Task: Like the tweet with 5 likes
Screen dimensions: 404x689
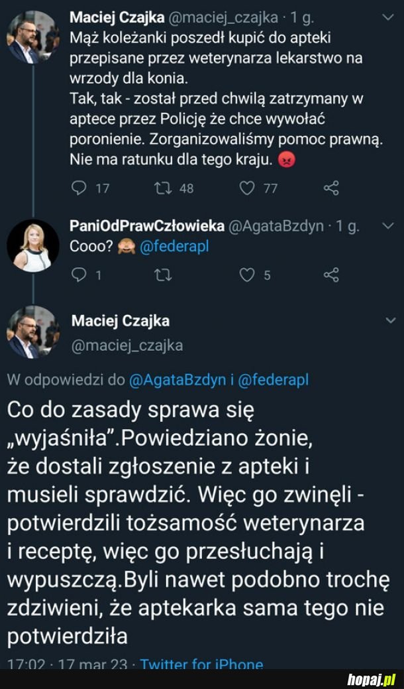Action: (x=247, y=275)
